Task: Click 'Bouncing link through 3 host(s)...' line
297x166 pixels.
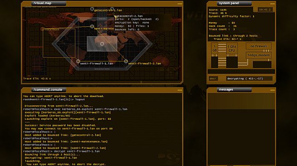Action: click(x=53, y=155)
